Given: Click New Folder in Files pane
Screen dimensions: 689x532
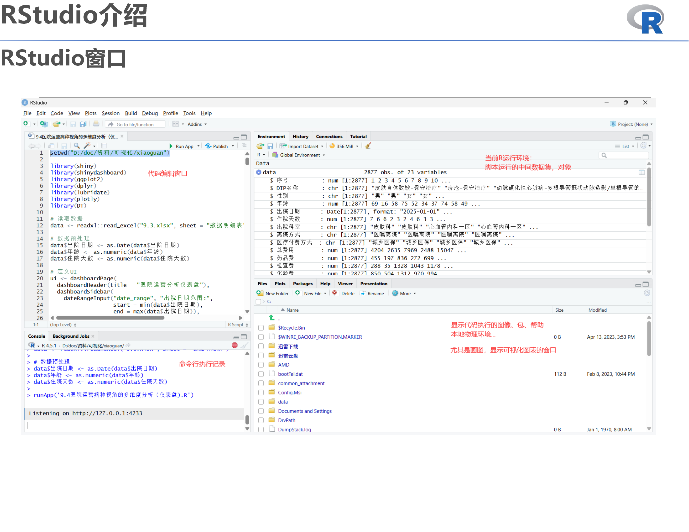Looking at the screenshot, I should (x=273, y=293).
